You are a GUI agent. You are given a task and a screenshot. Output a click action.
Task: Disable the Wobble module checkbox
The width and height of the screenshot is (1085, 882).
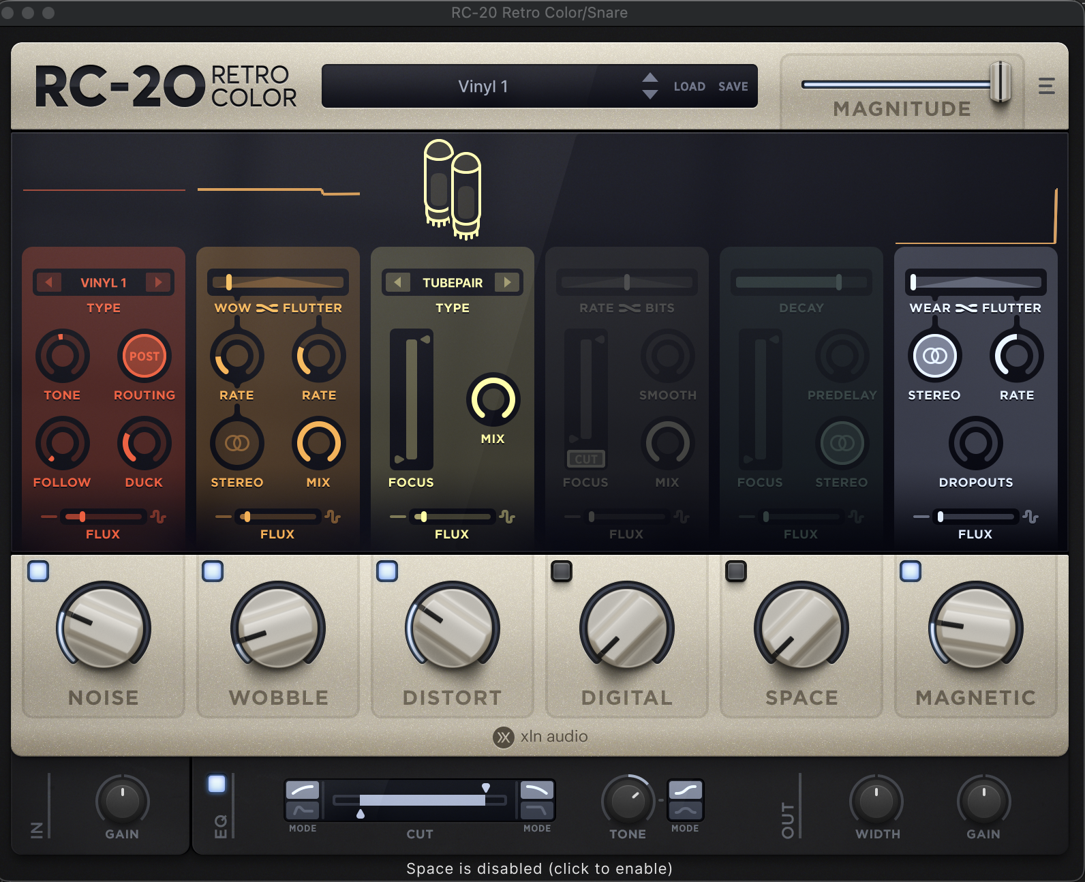pyautogui.click(x=213, y=571)
